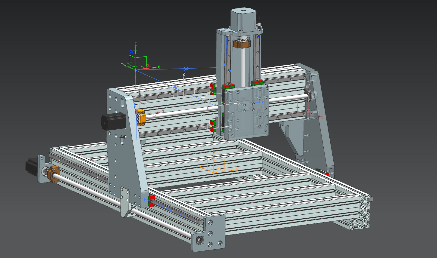
Task: Click the blue ZC axis label
Action: (132, 52)
